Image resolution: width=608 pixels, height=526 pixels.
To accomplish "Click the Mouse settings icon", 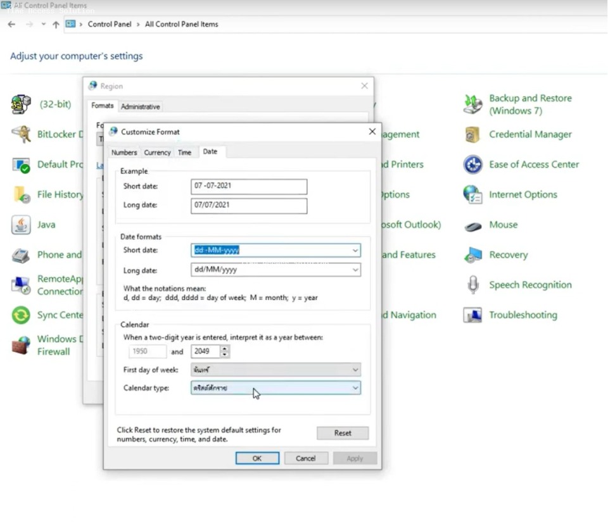I will (x=472, y=225).
